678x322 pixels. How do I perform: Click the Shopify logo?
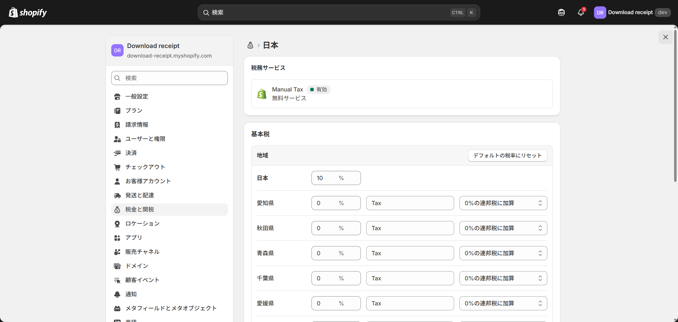pos(28,12)
